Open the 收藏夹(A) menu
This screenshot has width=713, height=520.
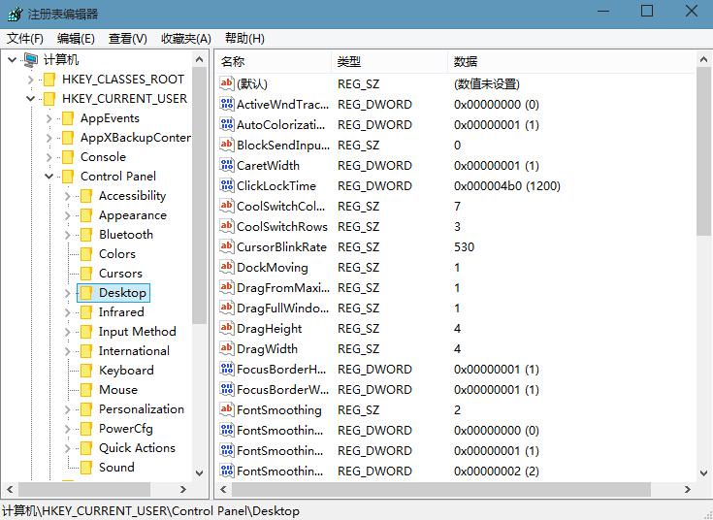(185, 39)
